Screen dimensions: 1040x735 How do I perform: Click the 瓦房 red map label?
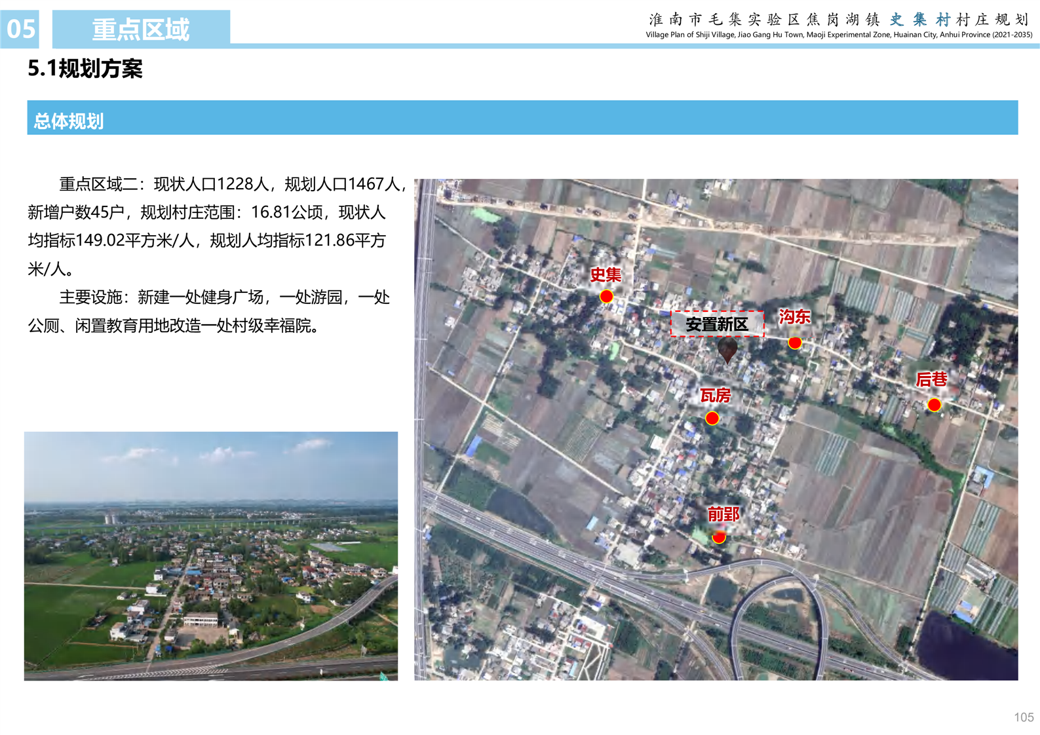(x=715, y=396)
